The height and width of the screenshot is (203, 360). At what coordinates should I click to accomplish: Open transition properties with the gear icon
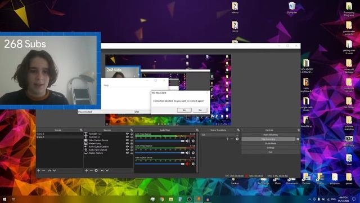click(x=237, y=139)
